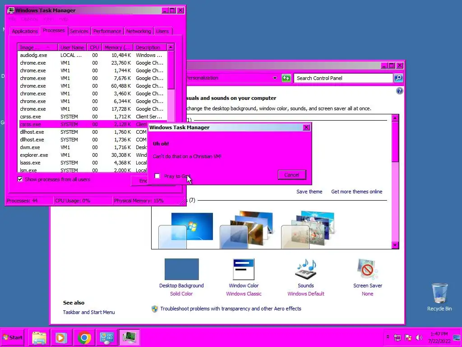Select the lsass.exe process row

[x=83, y=163]
